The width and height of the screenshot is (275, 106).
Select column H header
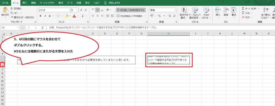168,34
